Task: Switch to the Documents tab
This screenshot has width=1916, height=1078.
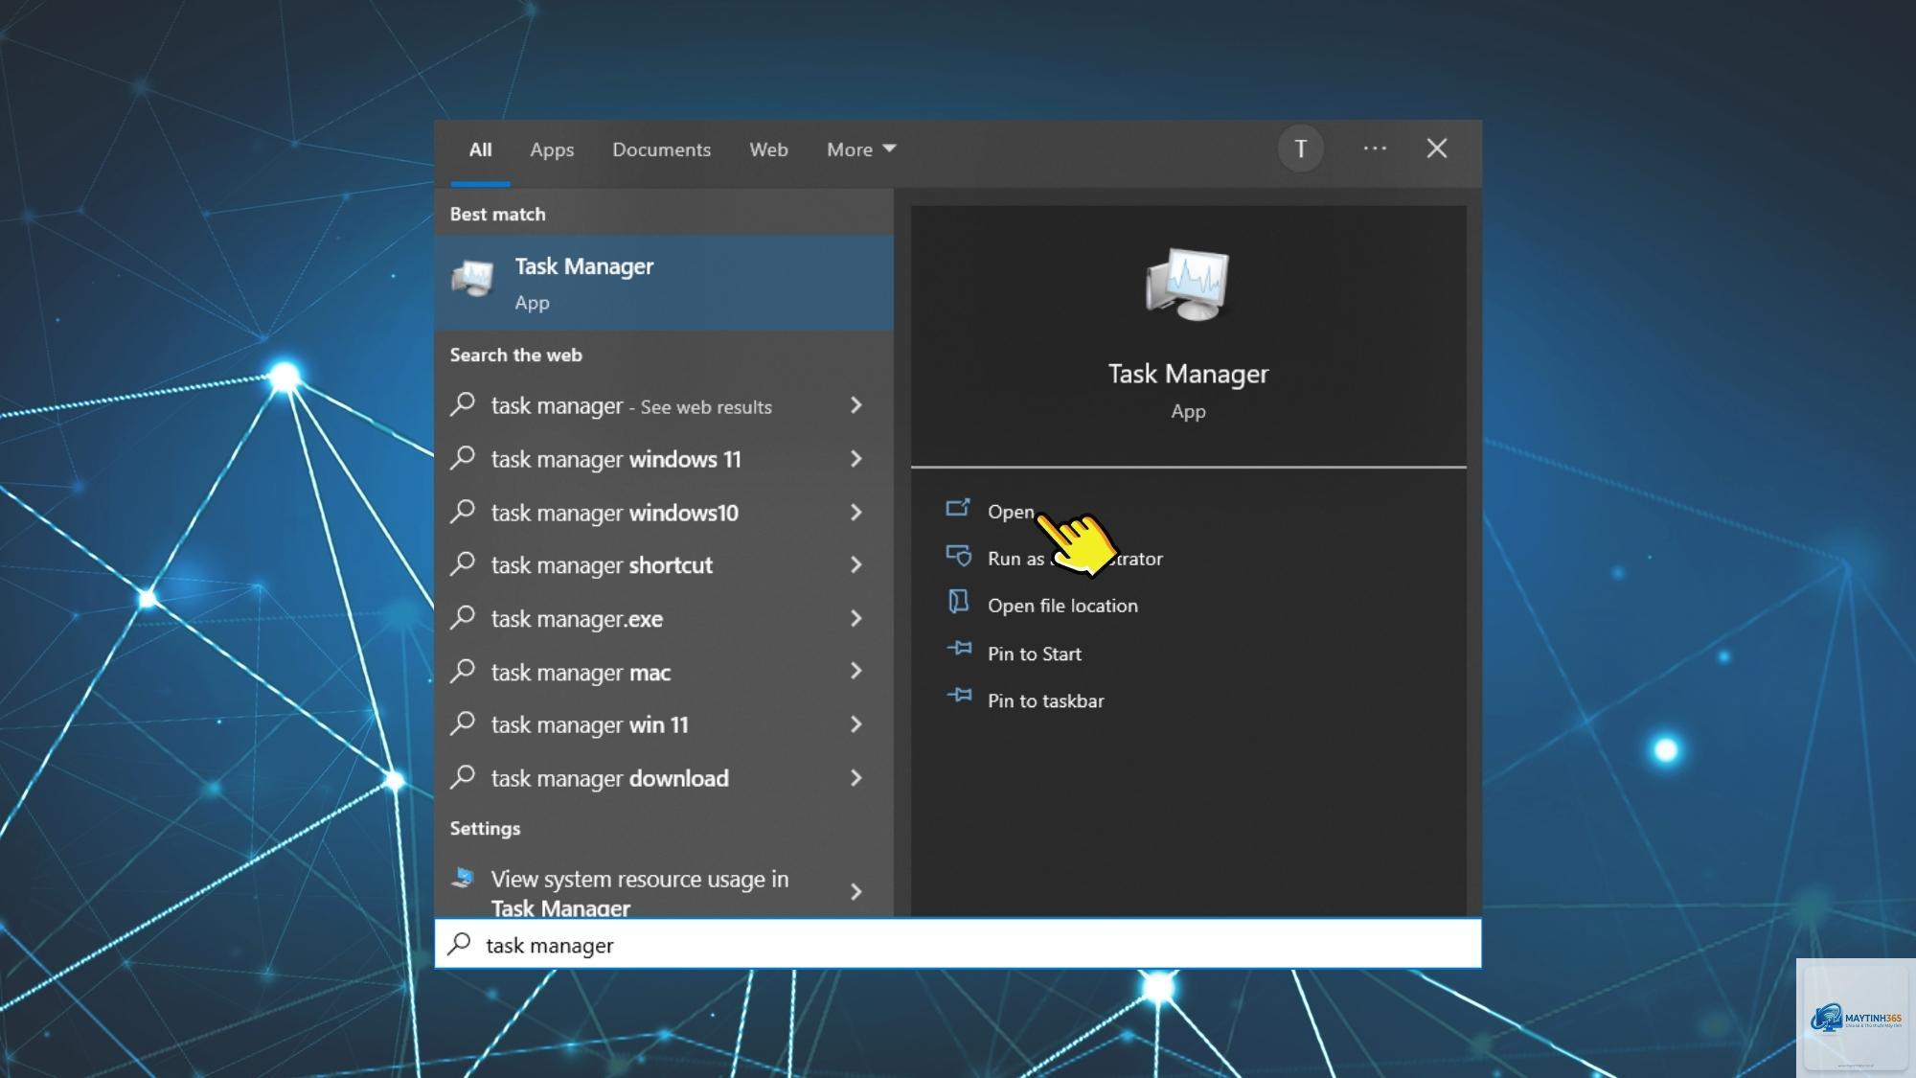Action: [x=662, y=149]
